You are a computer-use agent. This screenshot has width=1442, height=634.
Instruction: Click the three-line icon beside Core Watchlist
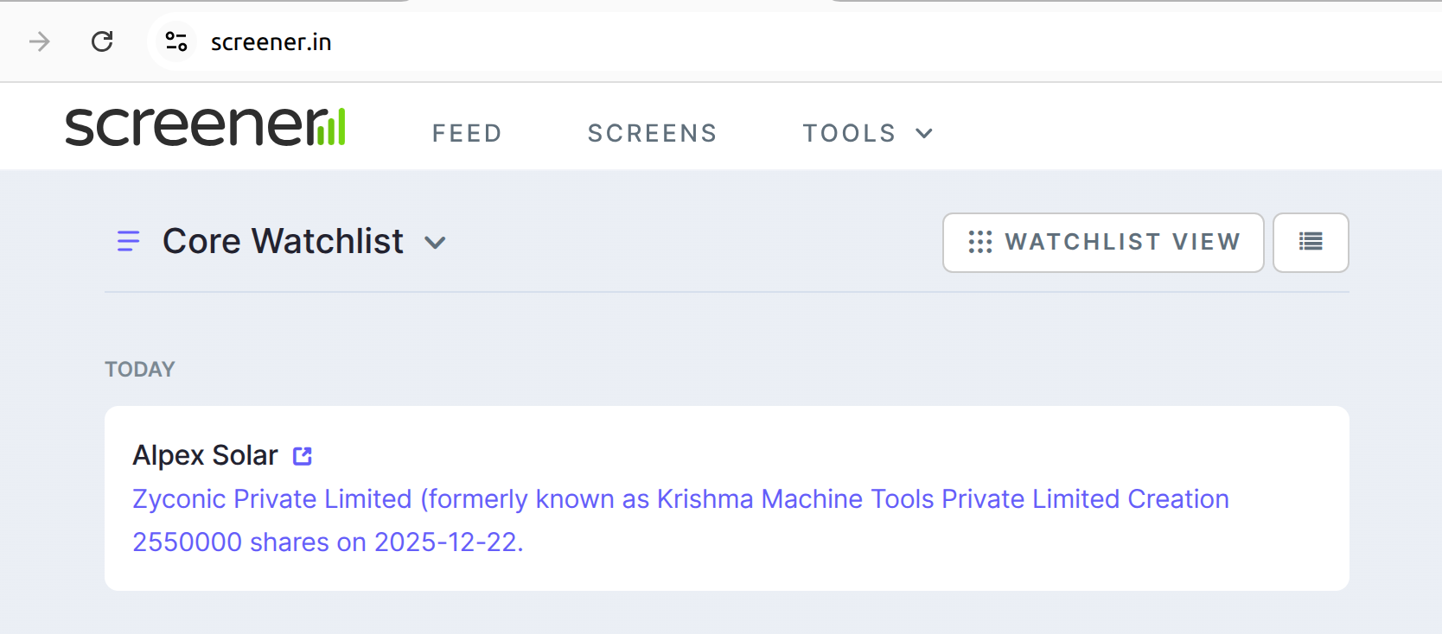pyautogui.click(x=128, y=242)
